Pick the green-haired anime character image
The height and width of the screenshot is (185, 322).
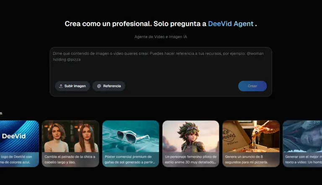[x=191, y=136]
